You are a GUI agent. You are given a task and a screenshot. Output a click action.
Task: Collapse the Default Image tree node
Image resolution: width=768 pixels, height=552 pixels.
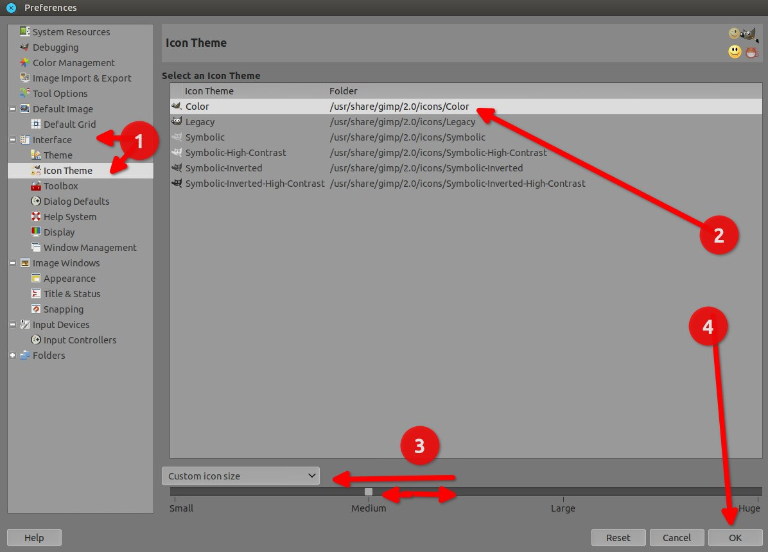point(13,108)
